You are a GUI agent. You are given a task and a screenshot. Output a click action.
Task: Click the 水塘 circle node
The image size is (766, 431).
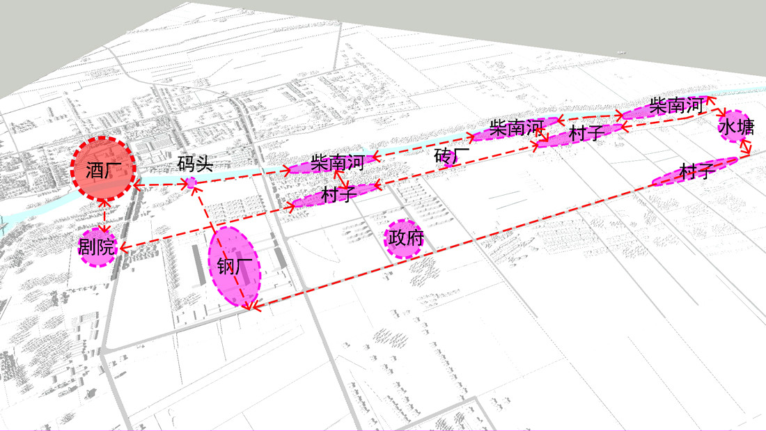pyautogui.click(x=735, y=127)
